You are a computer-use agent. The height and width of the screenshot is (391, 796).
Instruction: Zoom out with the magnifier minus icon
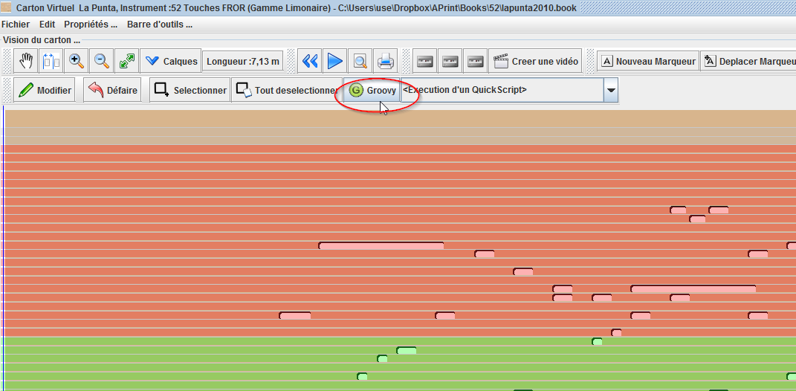(x=102, y=62)
